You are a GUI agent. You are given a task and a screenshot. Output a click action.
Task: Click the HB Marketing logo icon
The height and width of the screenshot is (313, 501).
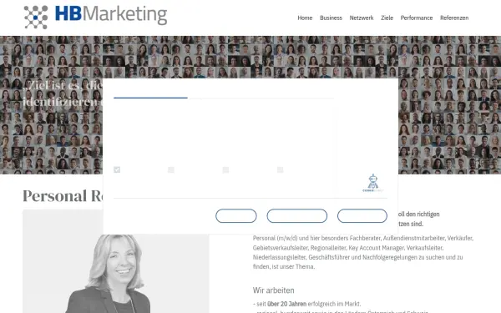click(x=36, y=18)
